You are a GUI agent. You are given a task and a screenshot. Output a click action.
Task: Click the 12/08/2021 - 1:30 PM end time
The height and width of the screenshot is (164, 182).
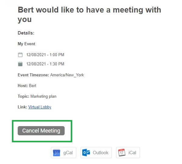pyautogui.click(x=45, y=64)
